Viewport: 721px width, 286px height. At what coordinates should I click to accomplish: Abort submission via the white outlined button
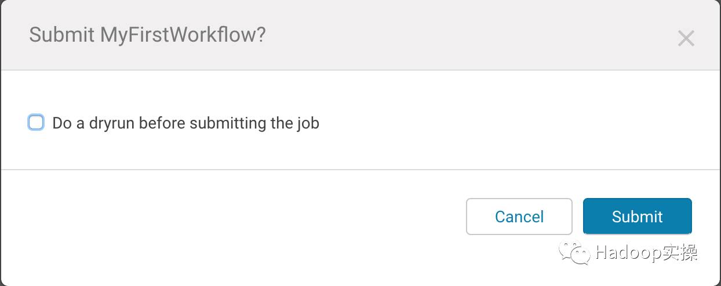tap(519, 217)
